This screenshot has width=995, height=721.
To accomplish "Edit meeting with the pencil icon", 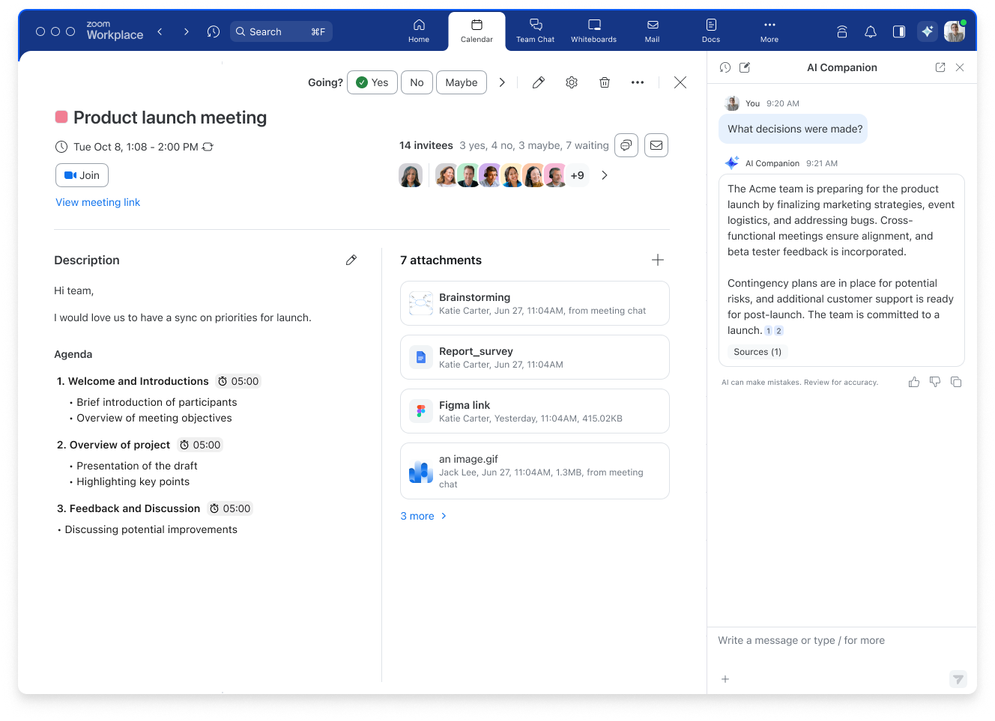I will pos(538,82).
